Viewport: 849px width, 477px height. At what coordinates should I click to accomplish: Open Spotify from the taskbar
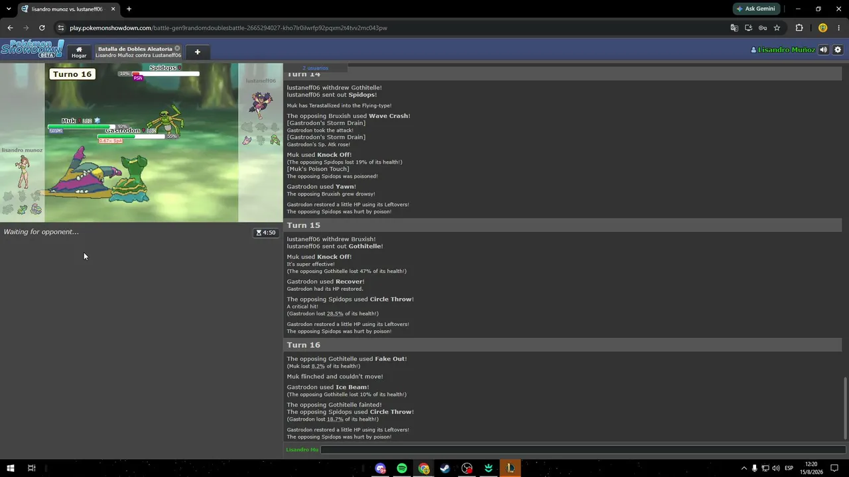click(402, 468)
